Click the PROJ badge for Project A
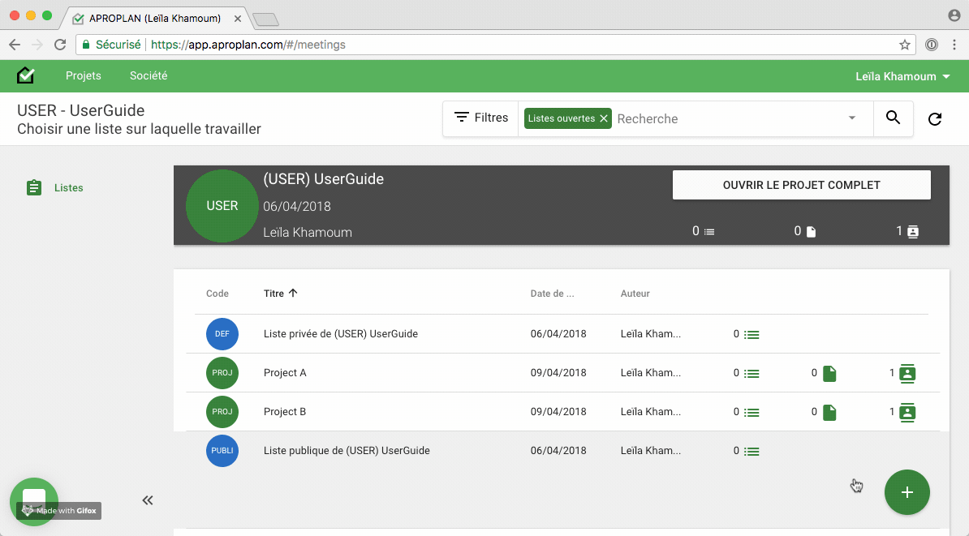Image resolution: width=969 pixels, height=536 pixels. pos(222,372)
